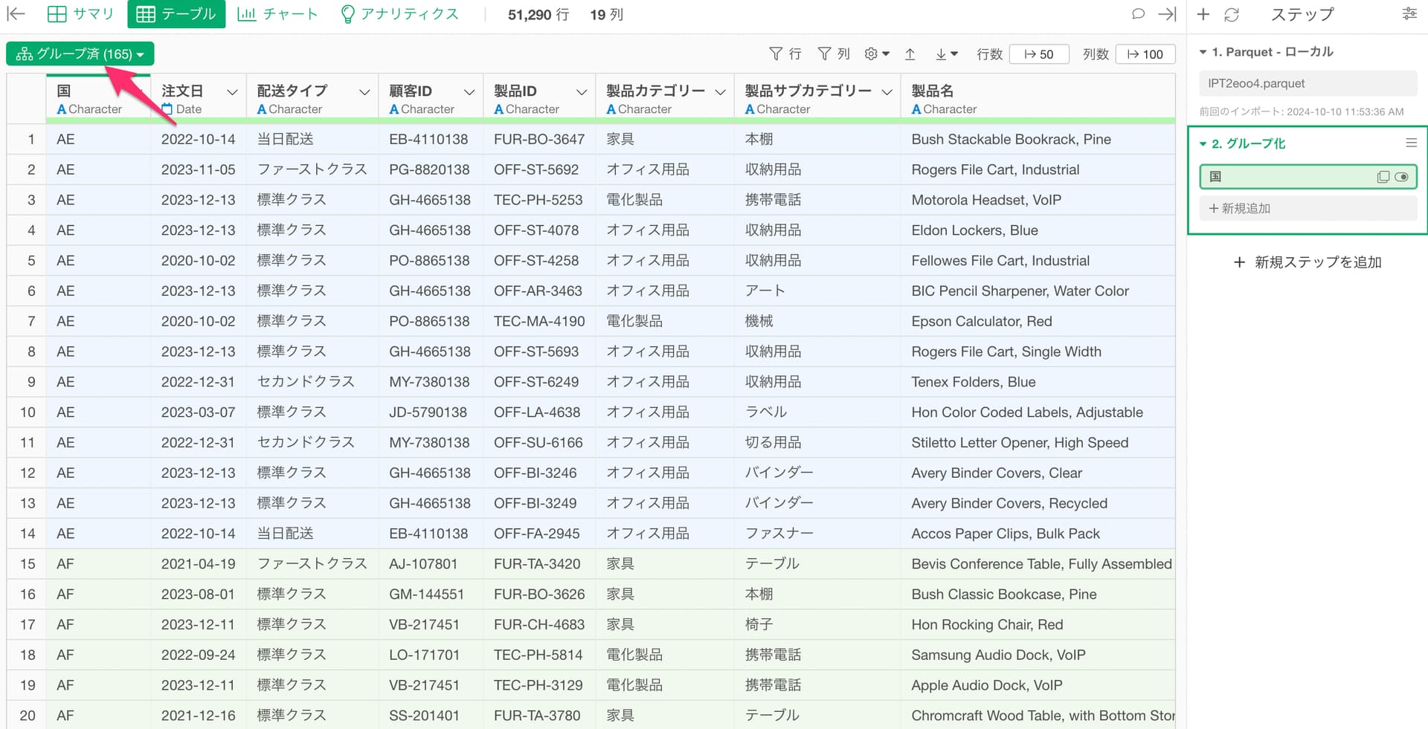1428x729 pixels.
Task: Click the calendar Date type icon under 注文日
Action: coord(167,109)
